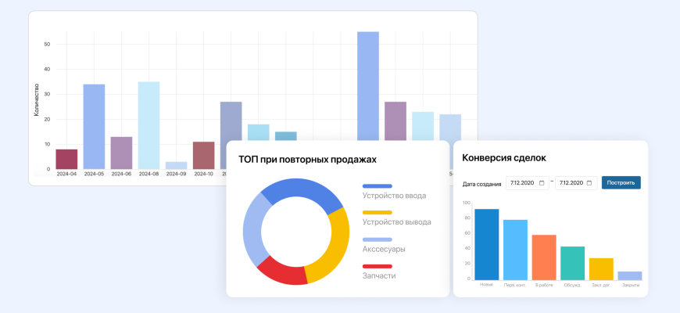Click the dark red 2024-04 bar
Viewport: 680px width, 313px height.
pos(66,159)
